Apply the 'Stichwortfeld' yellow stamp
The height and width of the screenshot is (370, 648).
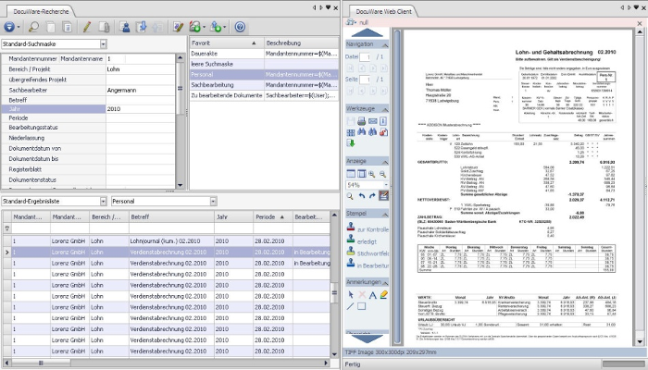[x=368, y=252]
